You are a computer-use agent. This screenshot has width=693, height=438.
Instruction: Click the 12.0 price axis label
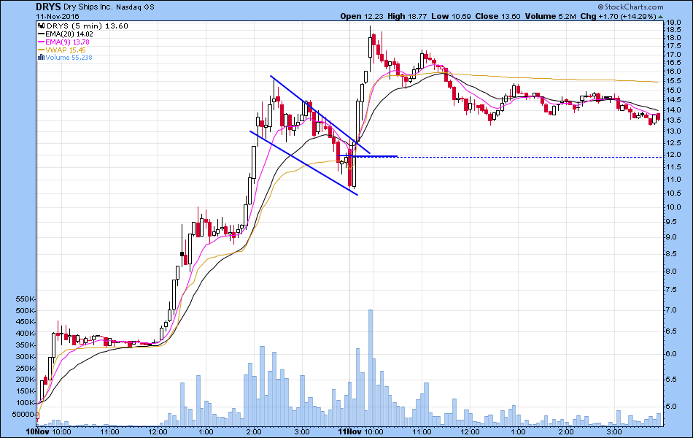[674, 155]
